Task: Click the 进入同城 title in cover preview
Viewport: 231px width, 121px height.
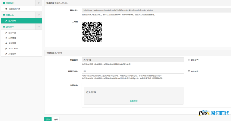Action: pyautogui.click(x=91, y=92)
